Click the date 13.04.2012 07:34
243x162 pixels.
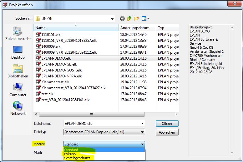(133, 88)
